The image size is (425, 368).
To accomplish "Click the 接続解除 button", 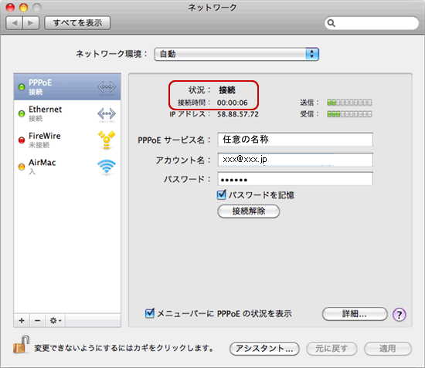I will point(249,211).
